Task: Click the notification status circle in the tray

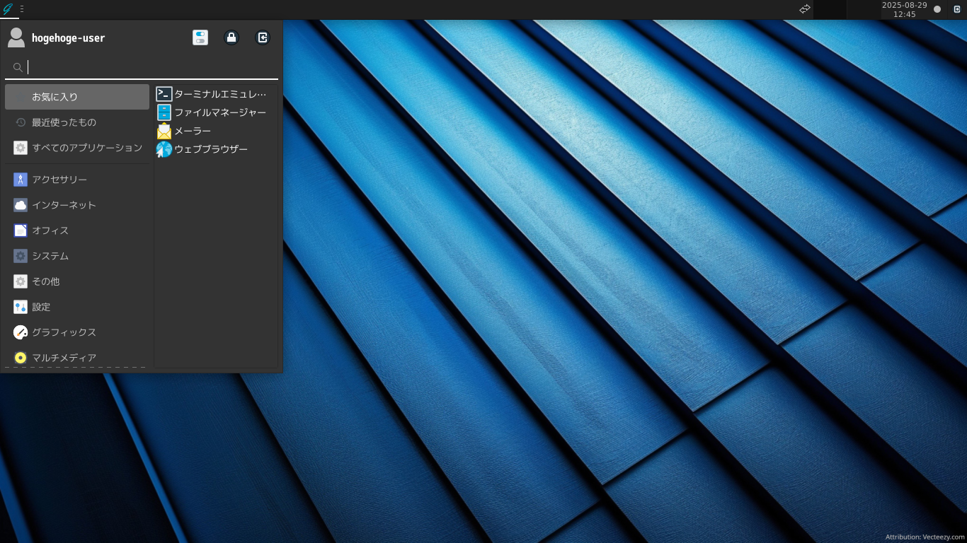Action: point(936,10)
